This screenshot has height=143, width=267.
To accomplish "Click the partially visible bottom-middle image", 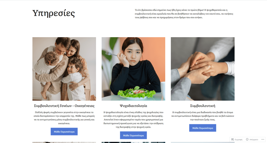I will (x=133, y=142).
